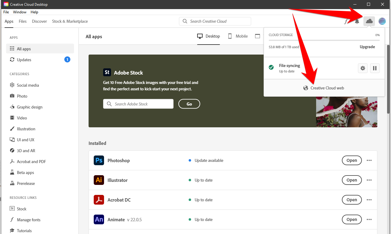Click the vertical scrollbar of the apps list

388,79
